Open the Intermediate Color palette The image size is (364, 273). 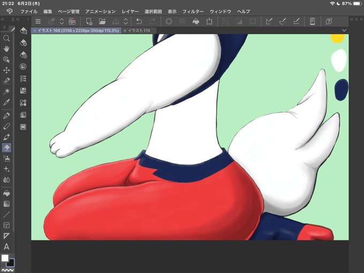23,103
